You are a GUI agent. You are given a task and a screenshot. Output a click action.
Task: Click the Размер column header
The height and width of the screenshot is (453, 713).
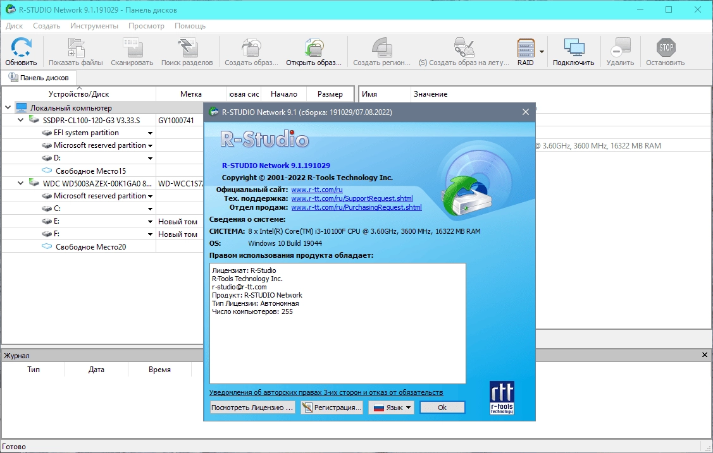click(x=330, y=94)
